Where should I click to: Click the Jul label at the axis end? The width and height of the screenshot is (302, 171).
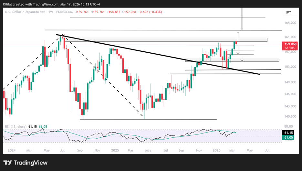click(x=267, y=150)
